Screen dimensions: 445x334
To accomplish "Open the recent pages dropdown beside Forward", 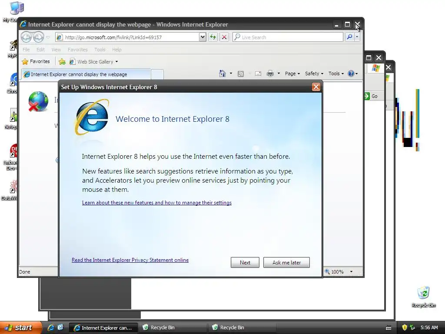I will tap(48, 37).
